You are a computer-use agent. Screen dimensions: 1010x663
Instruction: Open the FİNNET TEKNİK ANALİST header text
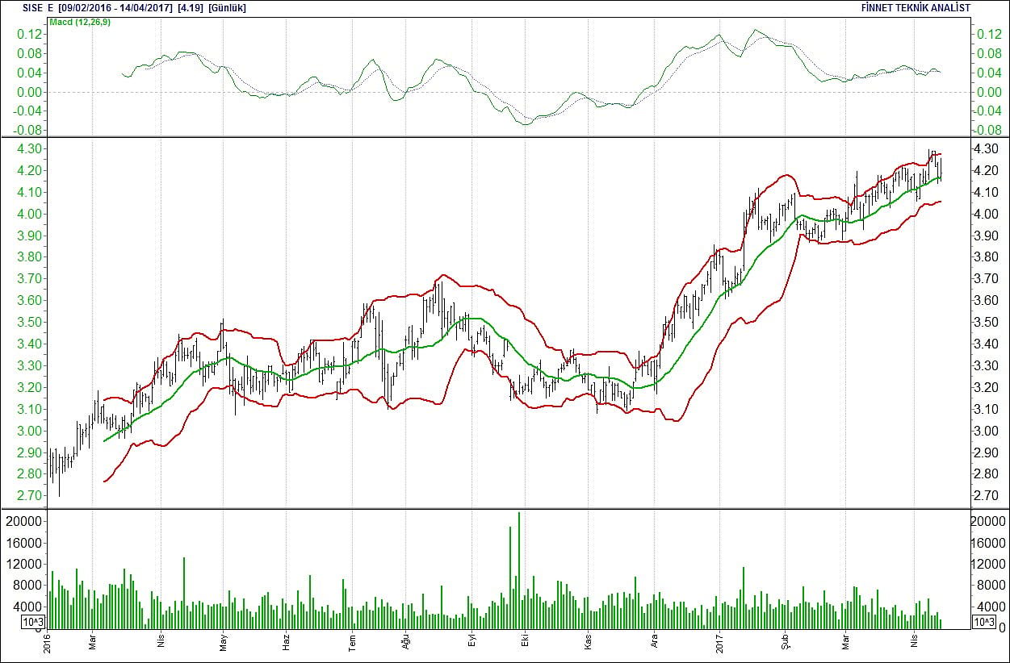pyautogui.click(x=916, y=8)
